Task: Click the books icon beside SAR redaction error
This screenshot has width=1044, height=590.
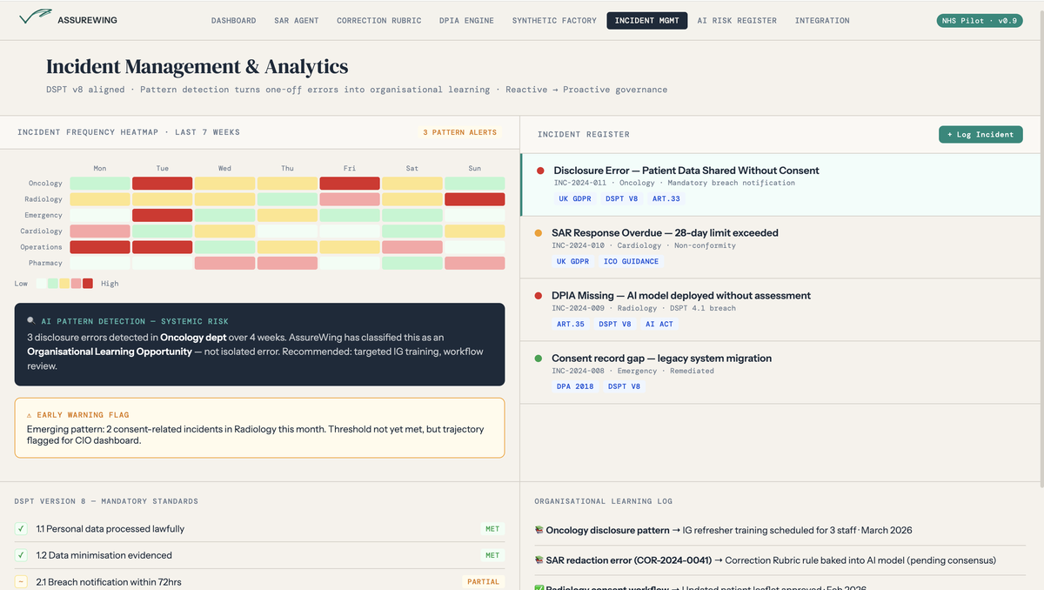Action: [x=539, y=560]
